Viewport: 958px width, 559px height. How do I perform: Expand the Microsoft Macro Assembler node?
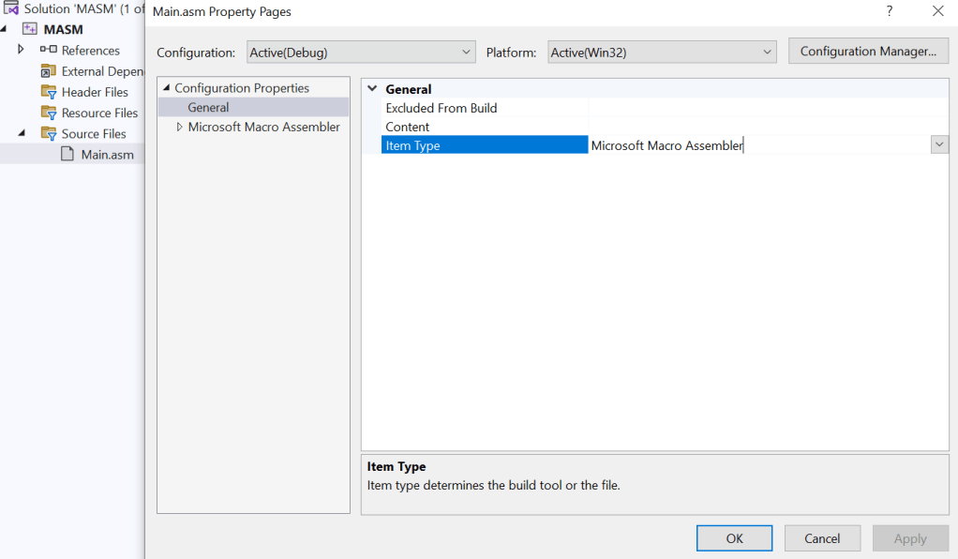coord(181,127)
